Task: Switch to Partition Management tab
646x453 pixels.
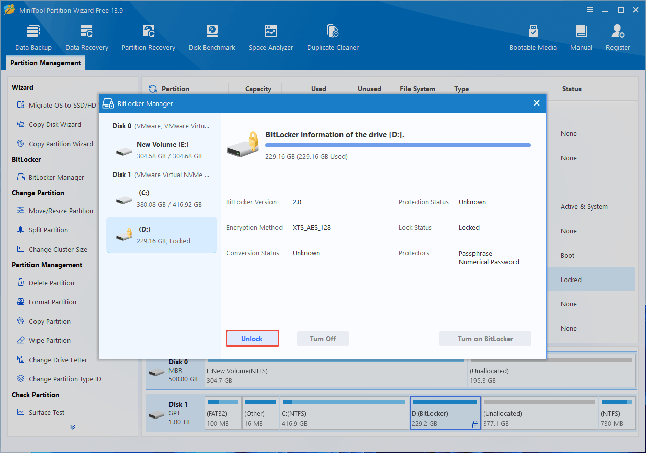Action: [46, 63]
